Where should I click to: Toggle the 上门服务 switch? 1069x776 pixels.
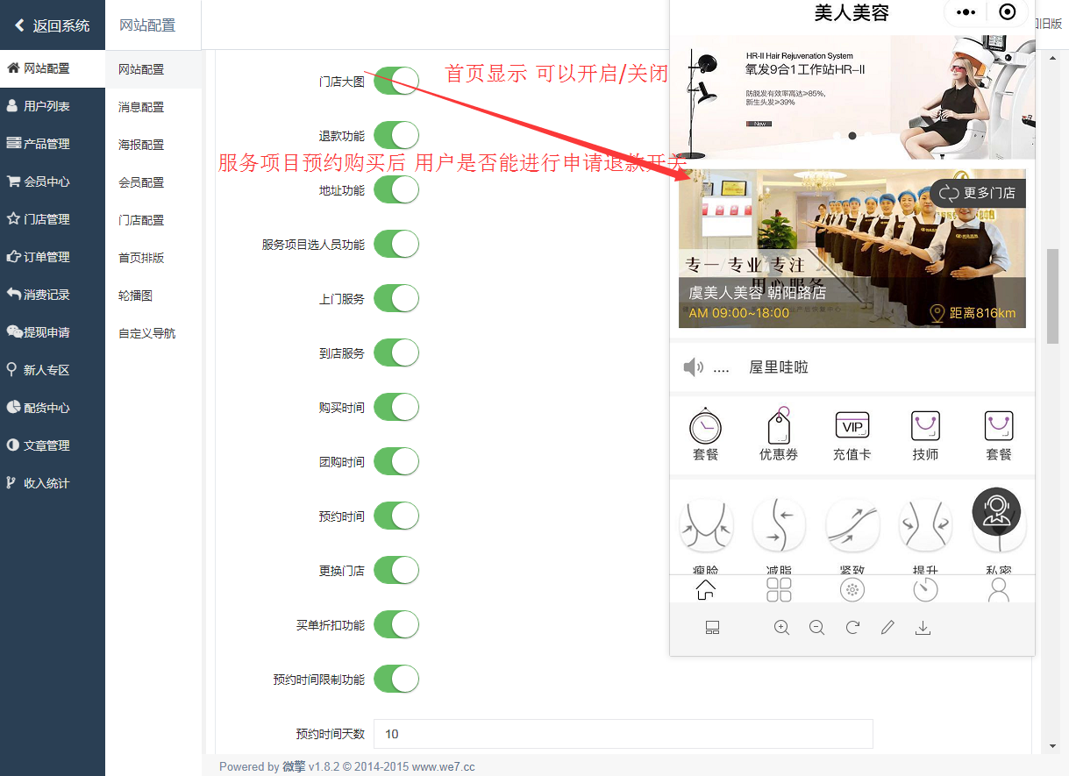click(x=396, y=298)
